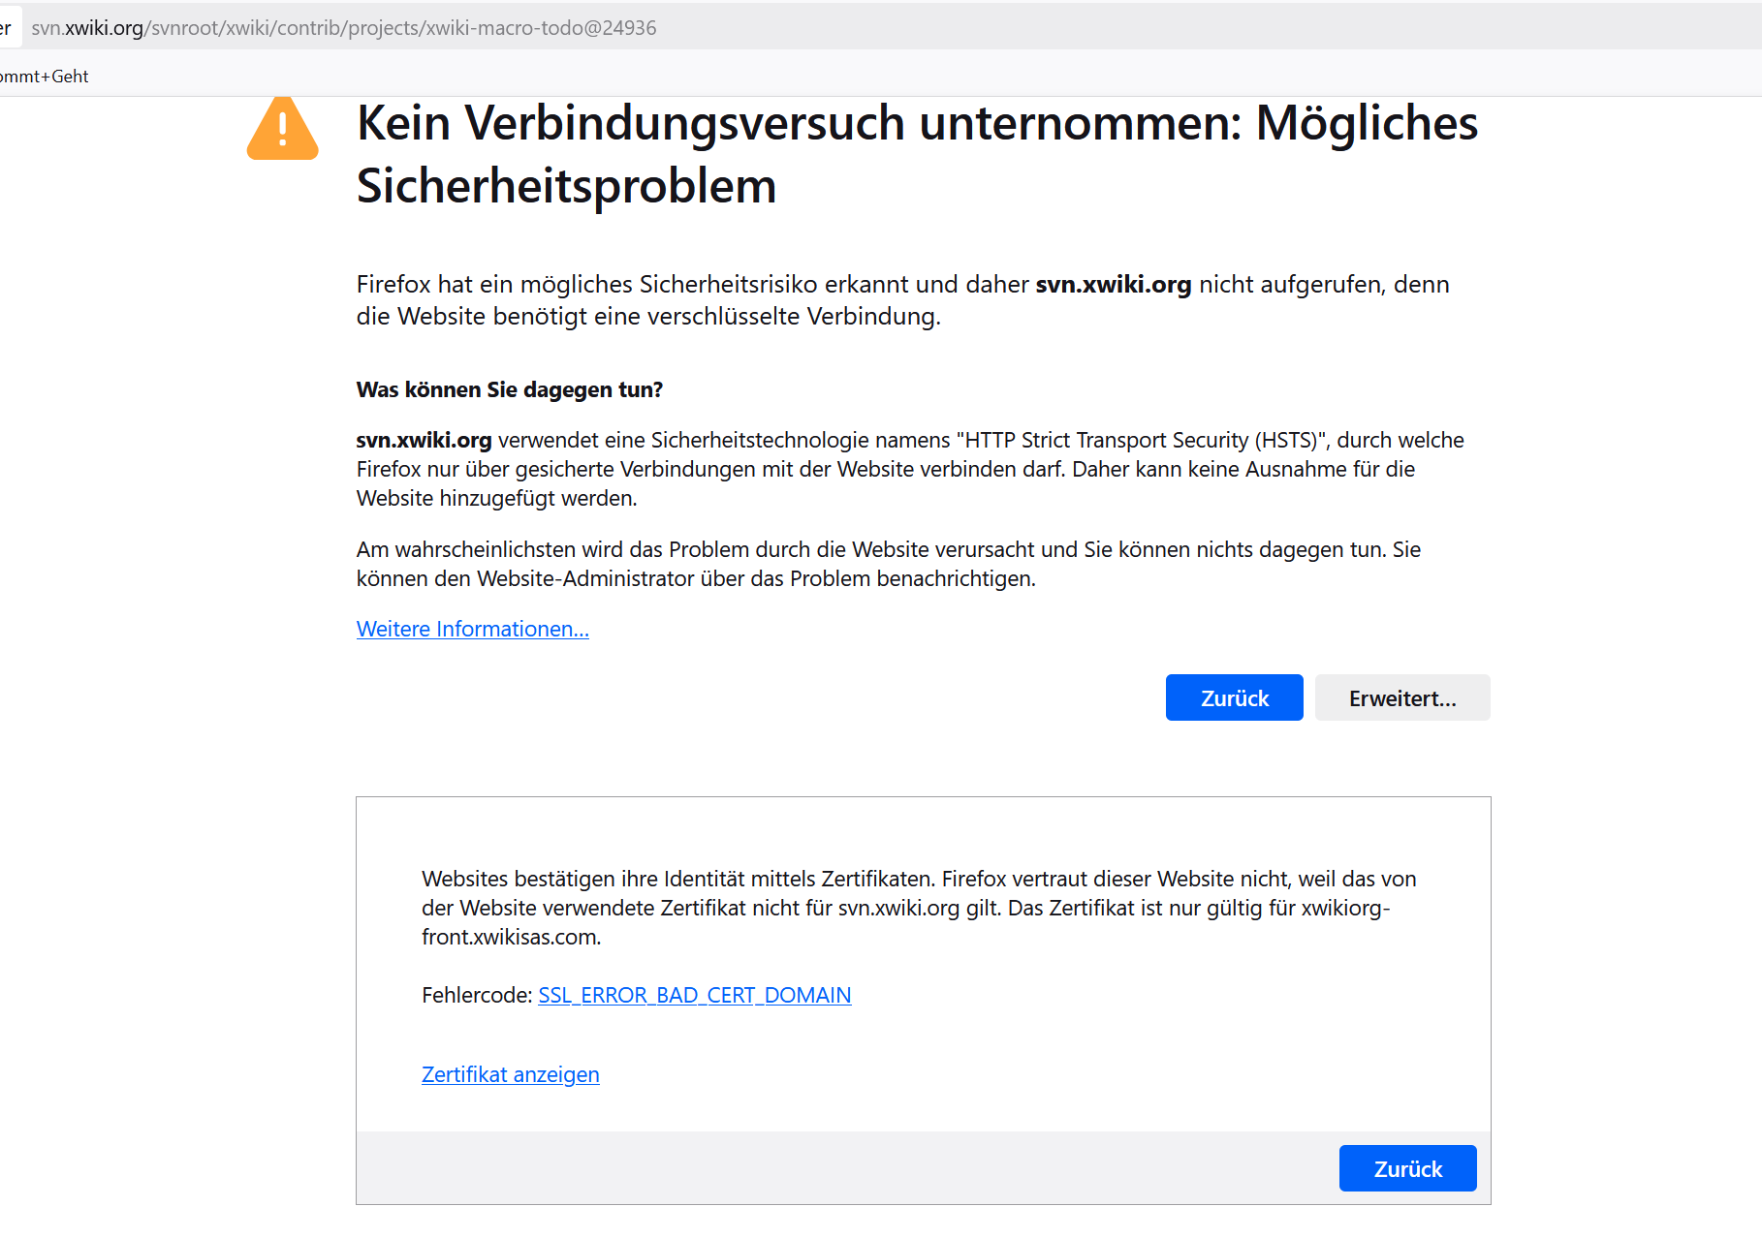
Task: Click bold svn.xwiki.org starting the HSTS paragraph
Action: click(x=424, y=441)
